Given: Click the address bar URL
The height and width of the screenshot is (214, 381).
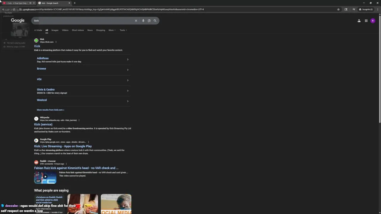Looking at the screenshot, I should [113, 9].
